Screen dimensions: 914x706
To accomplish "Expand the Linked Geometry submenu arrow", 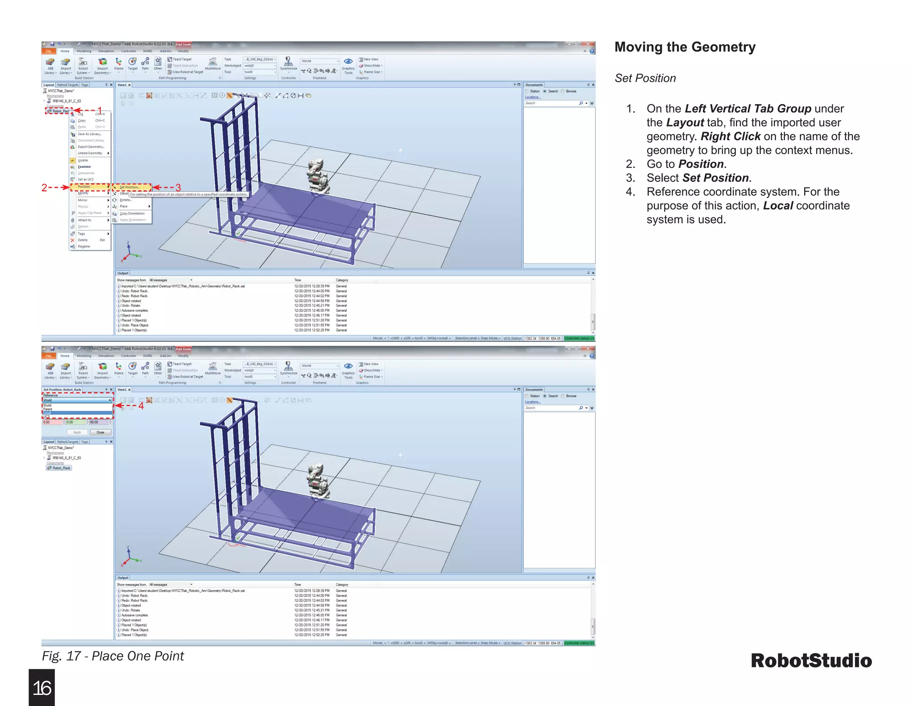I will (108, 153).
